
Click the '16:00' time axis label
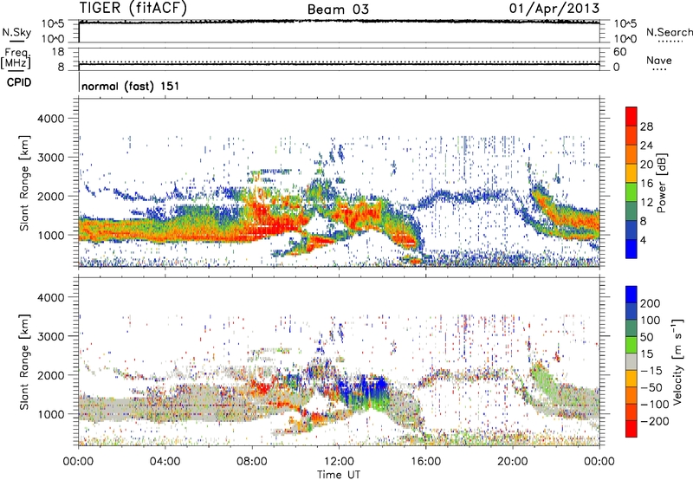[x=425, y=462]
